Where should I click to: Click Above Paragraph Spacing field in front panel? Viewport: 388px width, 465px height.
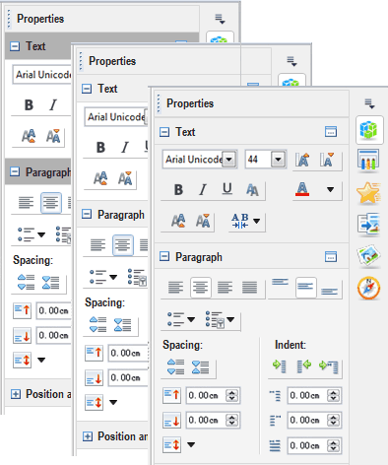click(x=213, y=395)
